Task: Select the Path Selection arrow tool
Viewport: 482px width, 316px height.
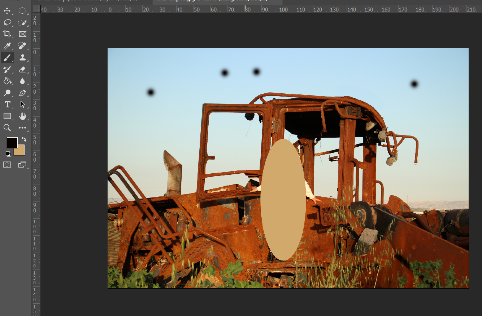Action: (x=22, y=104)
